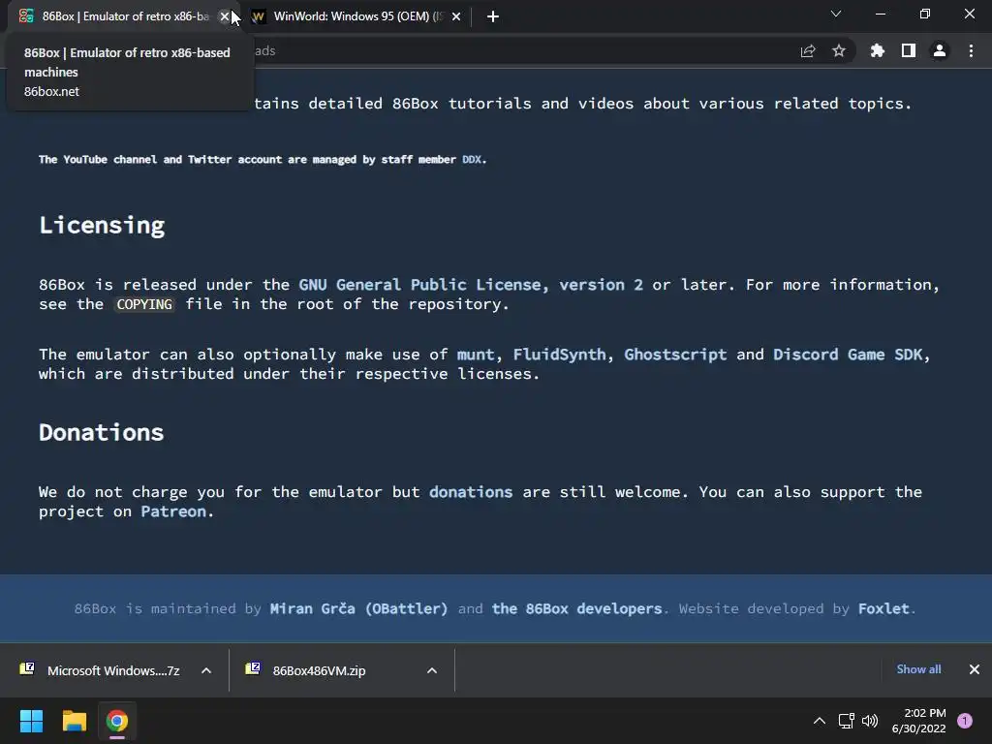Share this page via share icon
Image resolution: width=992 pixels, height=744 pixels.
pos(808,50)
